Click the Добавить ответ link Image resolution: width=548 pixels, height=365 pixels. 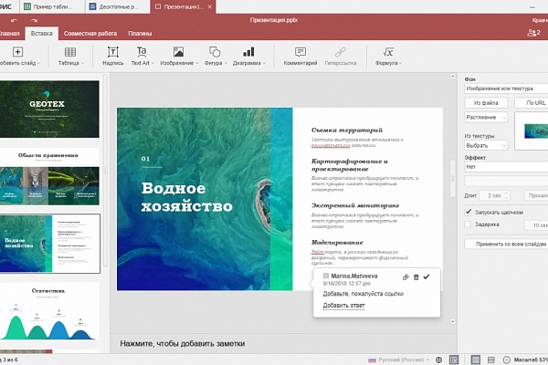[343, 306]
